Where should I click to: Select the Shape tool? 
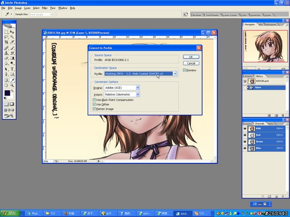12,74
